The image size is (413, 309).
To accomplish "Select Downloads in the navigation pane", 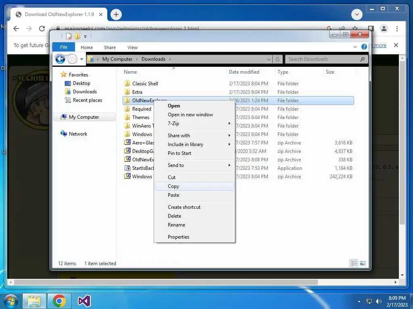I will pos(85,92).
